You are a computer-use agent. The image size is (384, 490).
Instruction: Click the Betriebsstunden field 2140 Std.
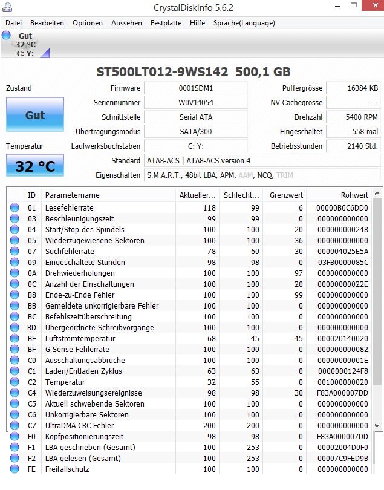pos(353,146)
